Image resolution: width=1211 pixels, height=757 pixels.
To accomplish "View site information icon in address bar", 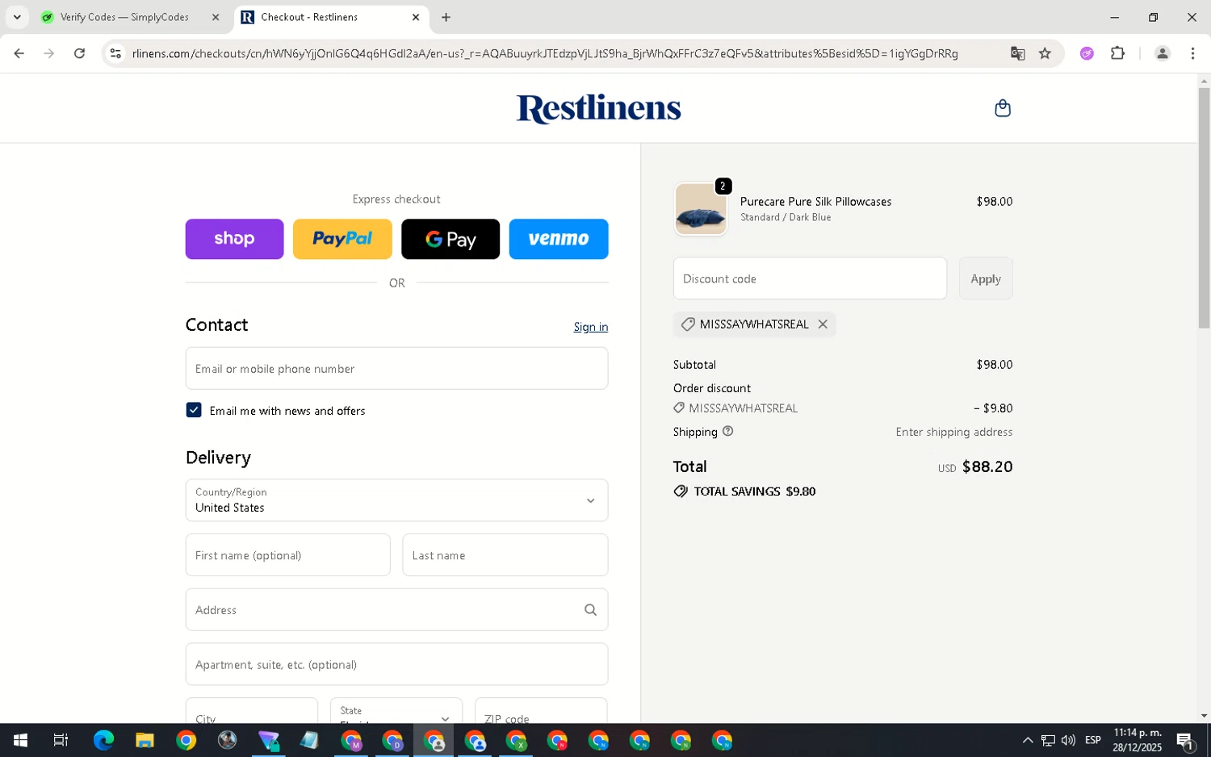I will pos(115,53).
